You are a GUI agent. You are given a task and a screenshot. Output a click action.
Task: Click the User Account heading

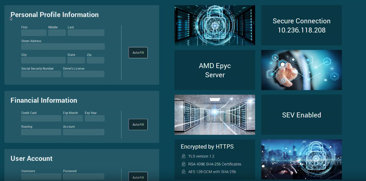31,158
